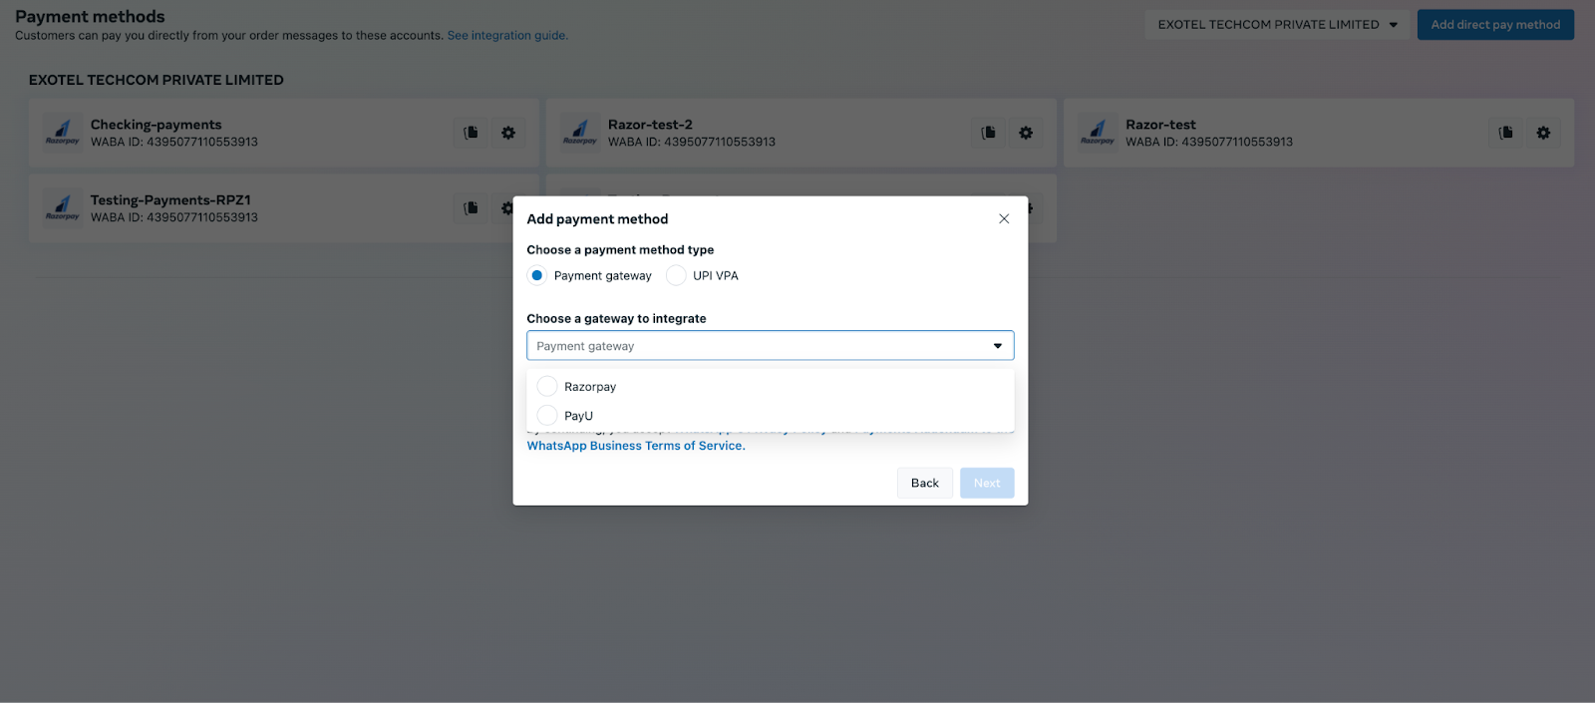Screen dimensions: 1595x703
Task: Click the EXOTEL TECHCOM PRIVATE LIMITED section heading
Action: tap(157, 80)
